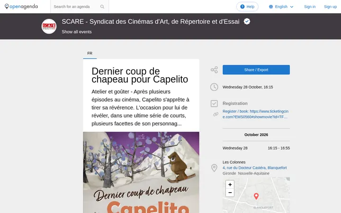Image resolution: width=341 pixels, height=213 pixels.
Task: Click the chain link icon under Registration
Action: 215,114
